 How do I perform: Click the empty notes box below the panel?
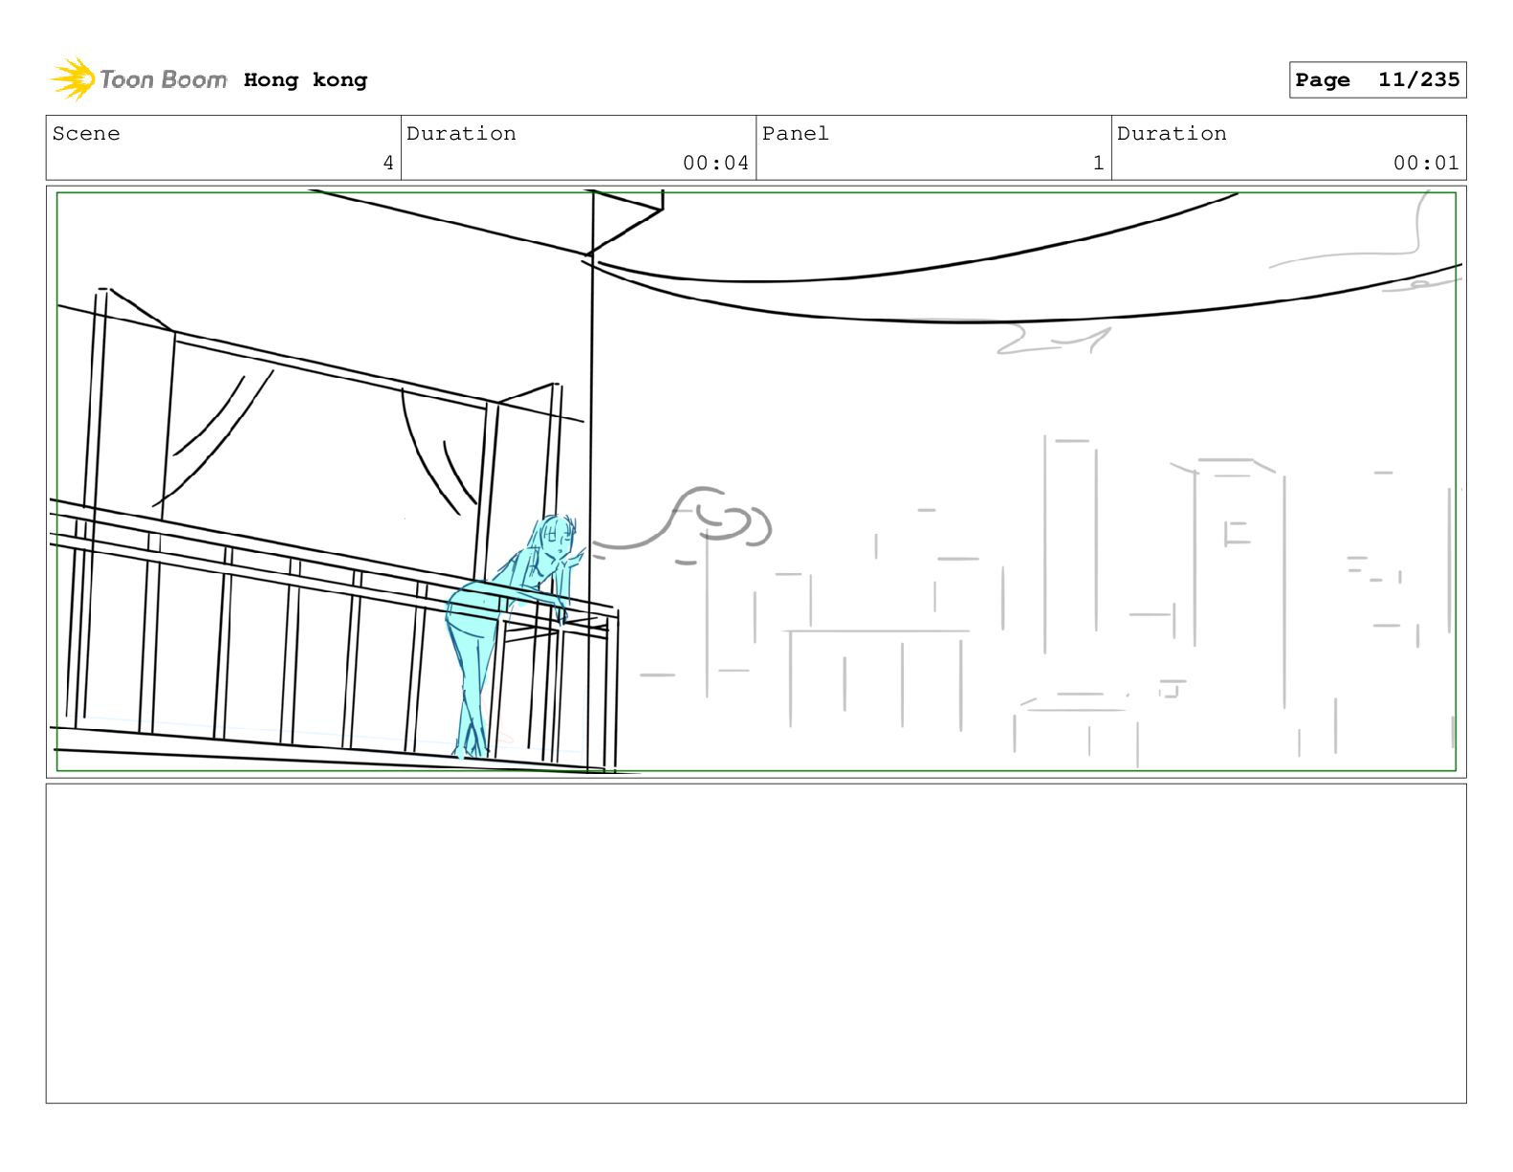[756, 943]
